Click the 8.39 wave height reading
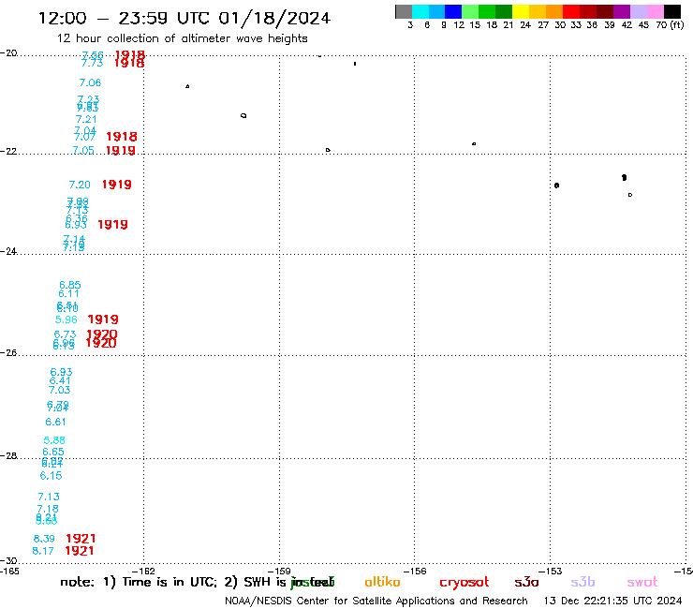This screenshot has width=693, height=609. pos(44,539)
